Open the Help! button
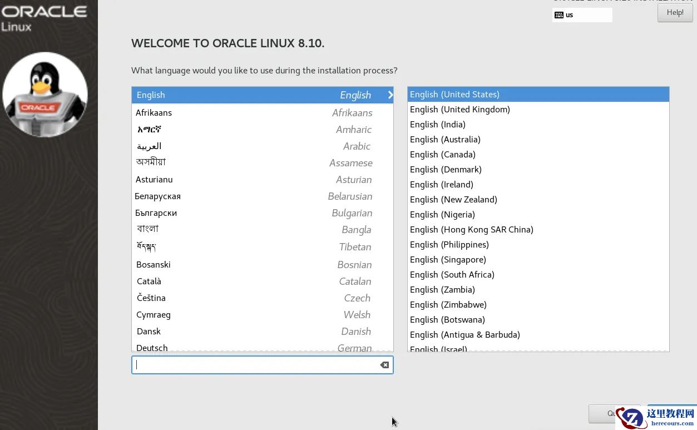This screenshot has width=697, height=430. 675,13
